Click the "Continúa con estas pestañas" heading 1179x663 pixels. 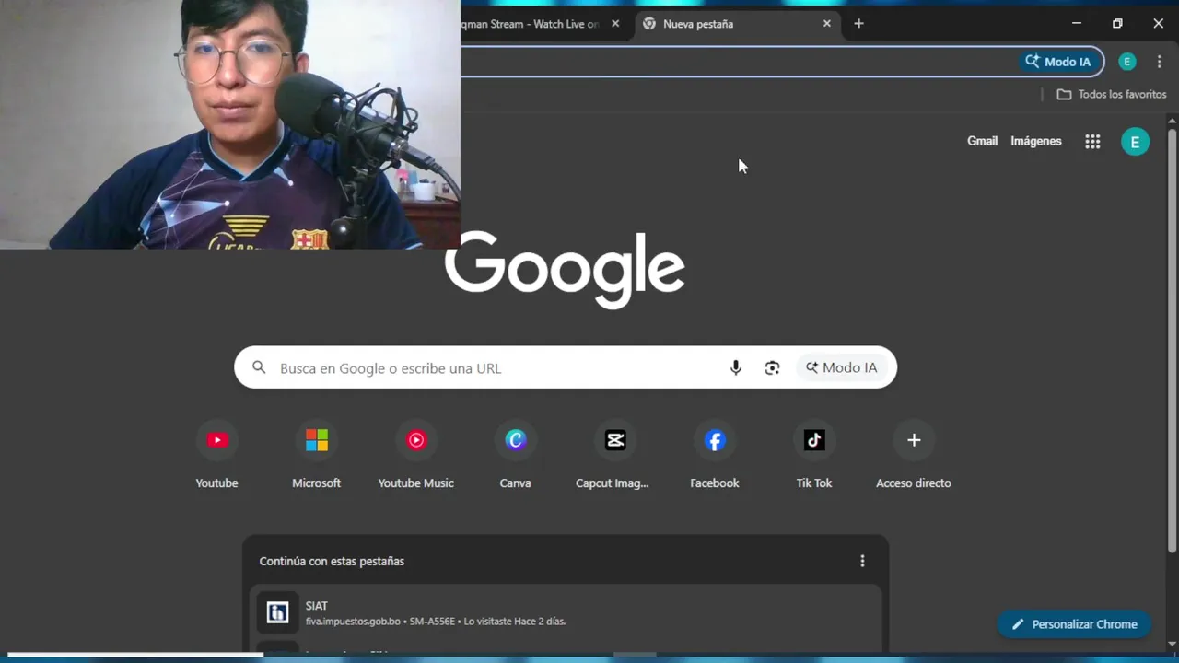pos(332,561)
